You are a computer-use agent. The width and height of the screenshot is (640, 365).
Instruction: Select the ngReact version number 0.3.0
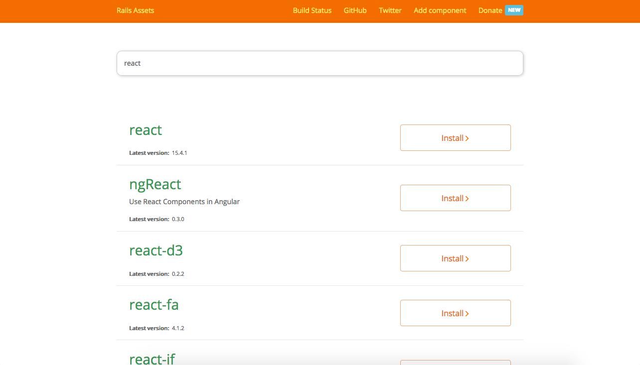click(x=178, y=219)
